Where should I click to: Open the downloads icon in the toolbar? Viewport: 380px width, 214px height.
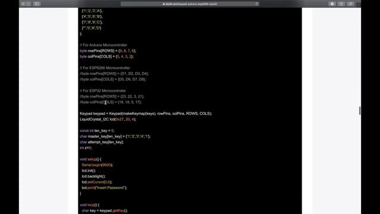tap(332, 4)
